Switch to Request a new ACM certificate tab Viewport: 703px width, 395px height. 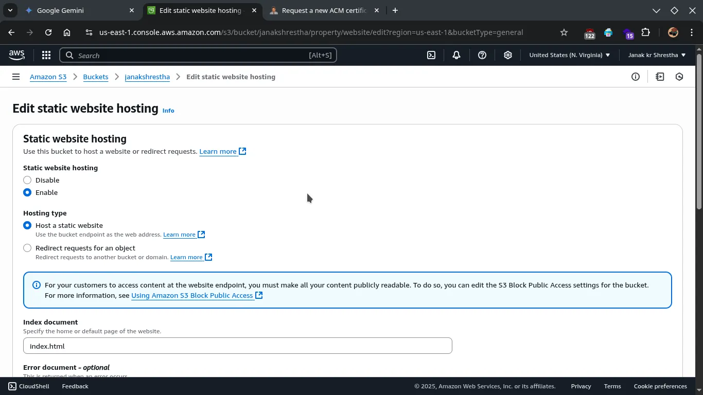324,10
